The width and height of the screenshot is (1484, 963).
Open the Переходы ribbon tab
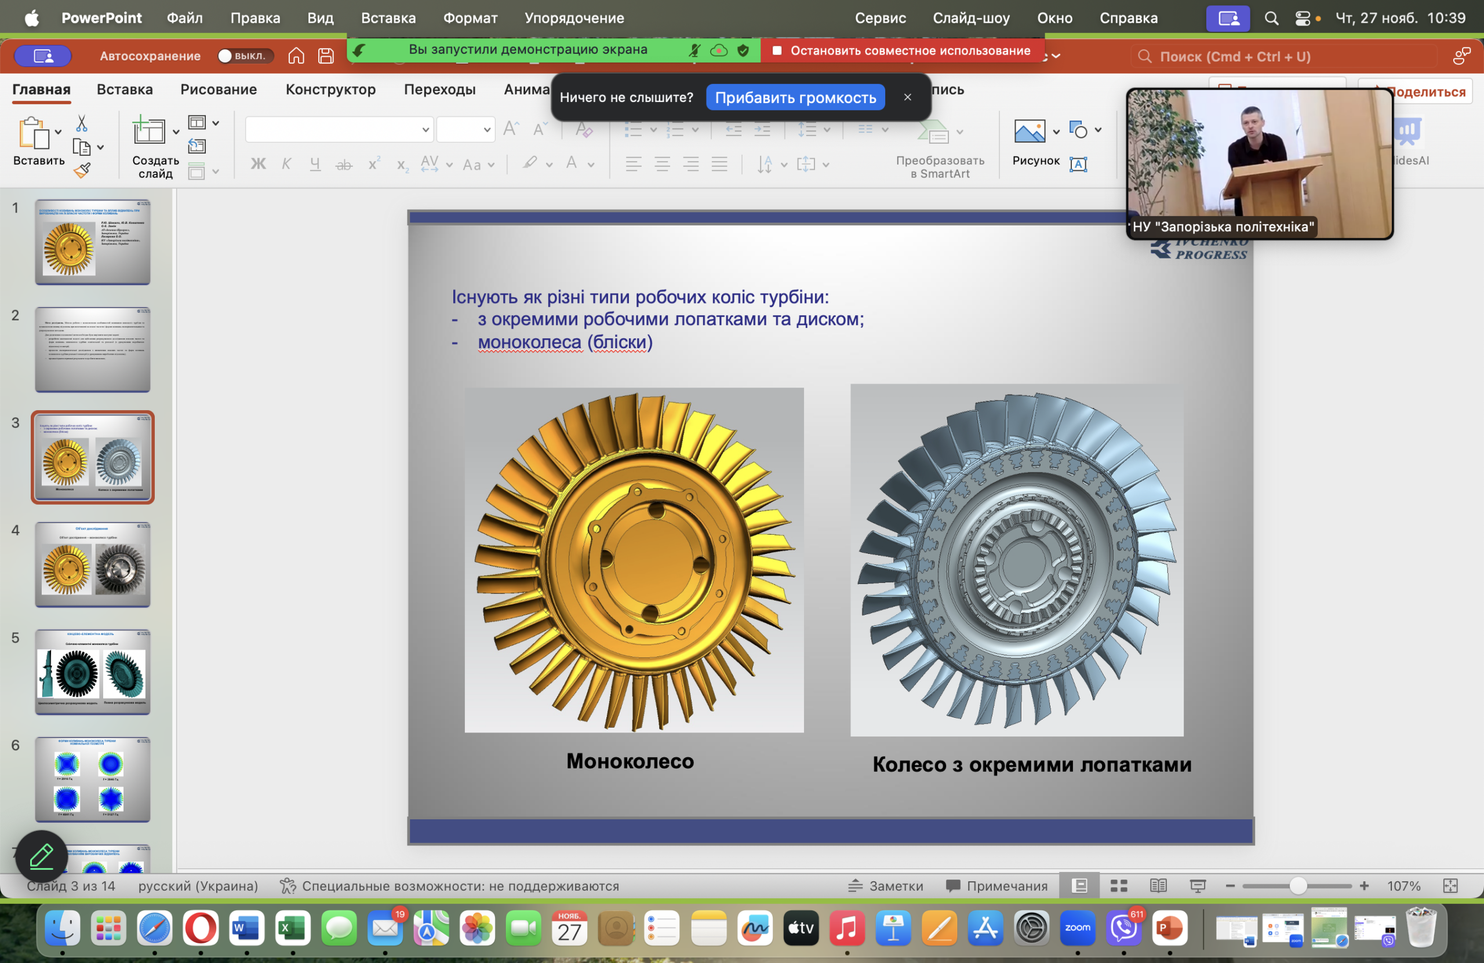tap(439, 89)
